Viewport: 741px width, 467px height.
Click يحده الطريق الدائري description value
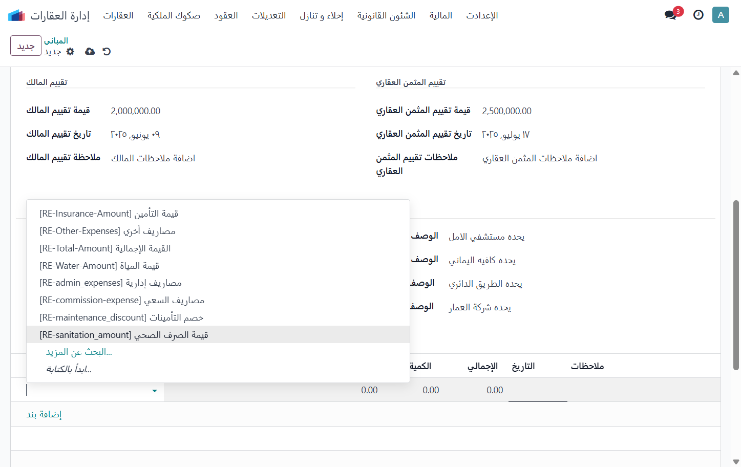click(485, 284)
